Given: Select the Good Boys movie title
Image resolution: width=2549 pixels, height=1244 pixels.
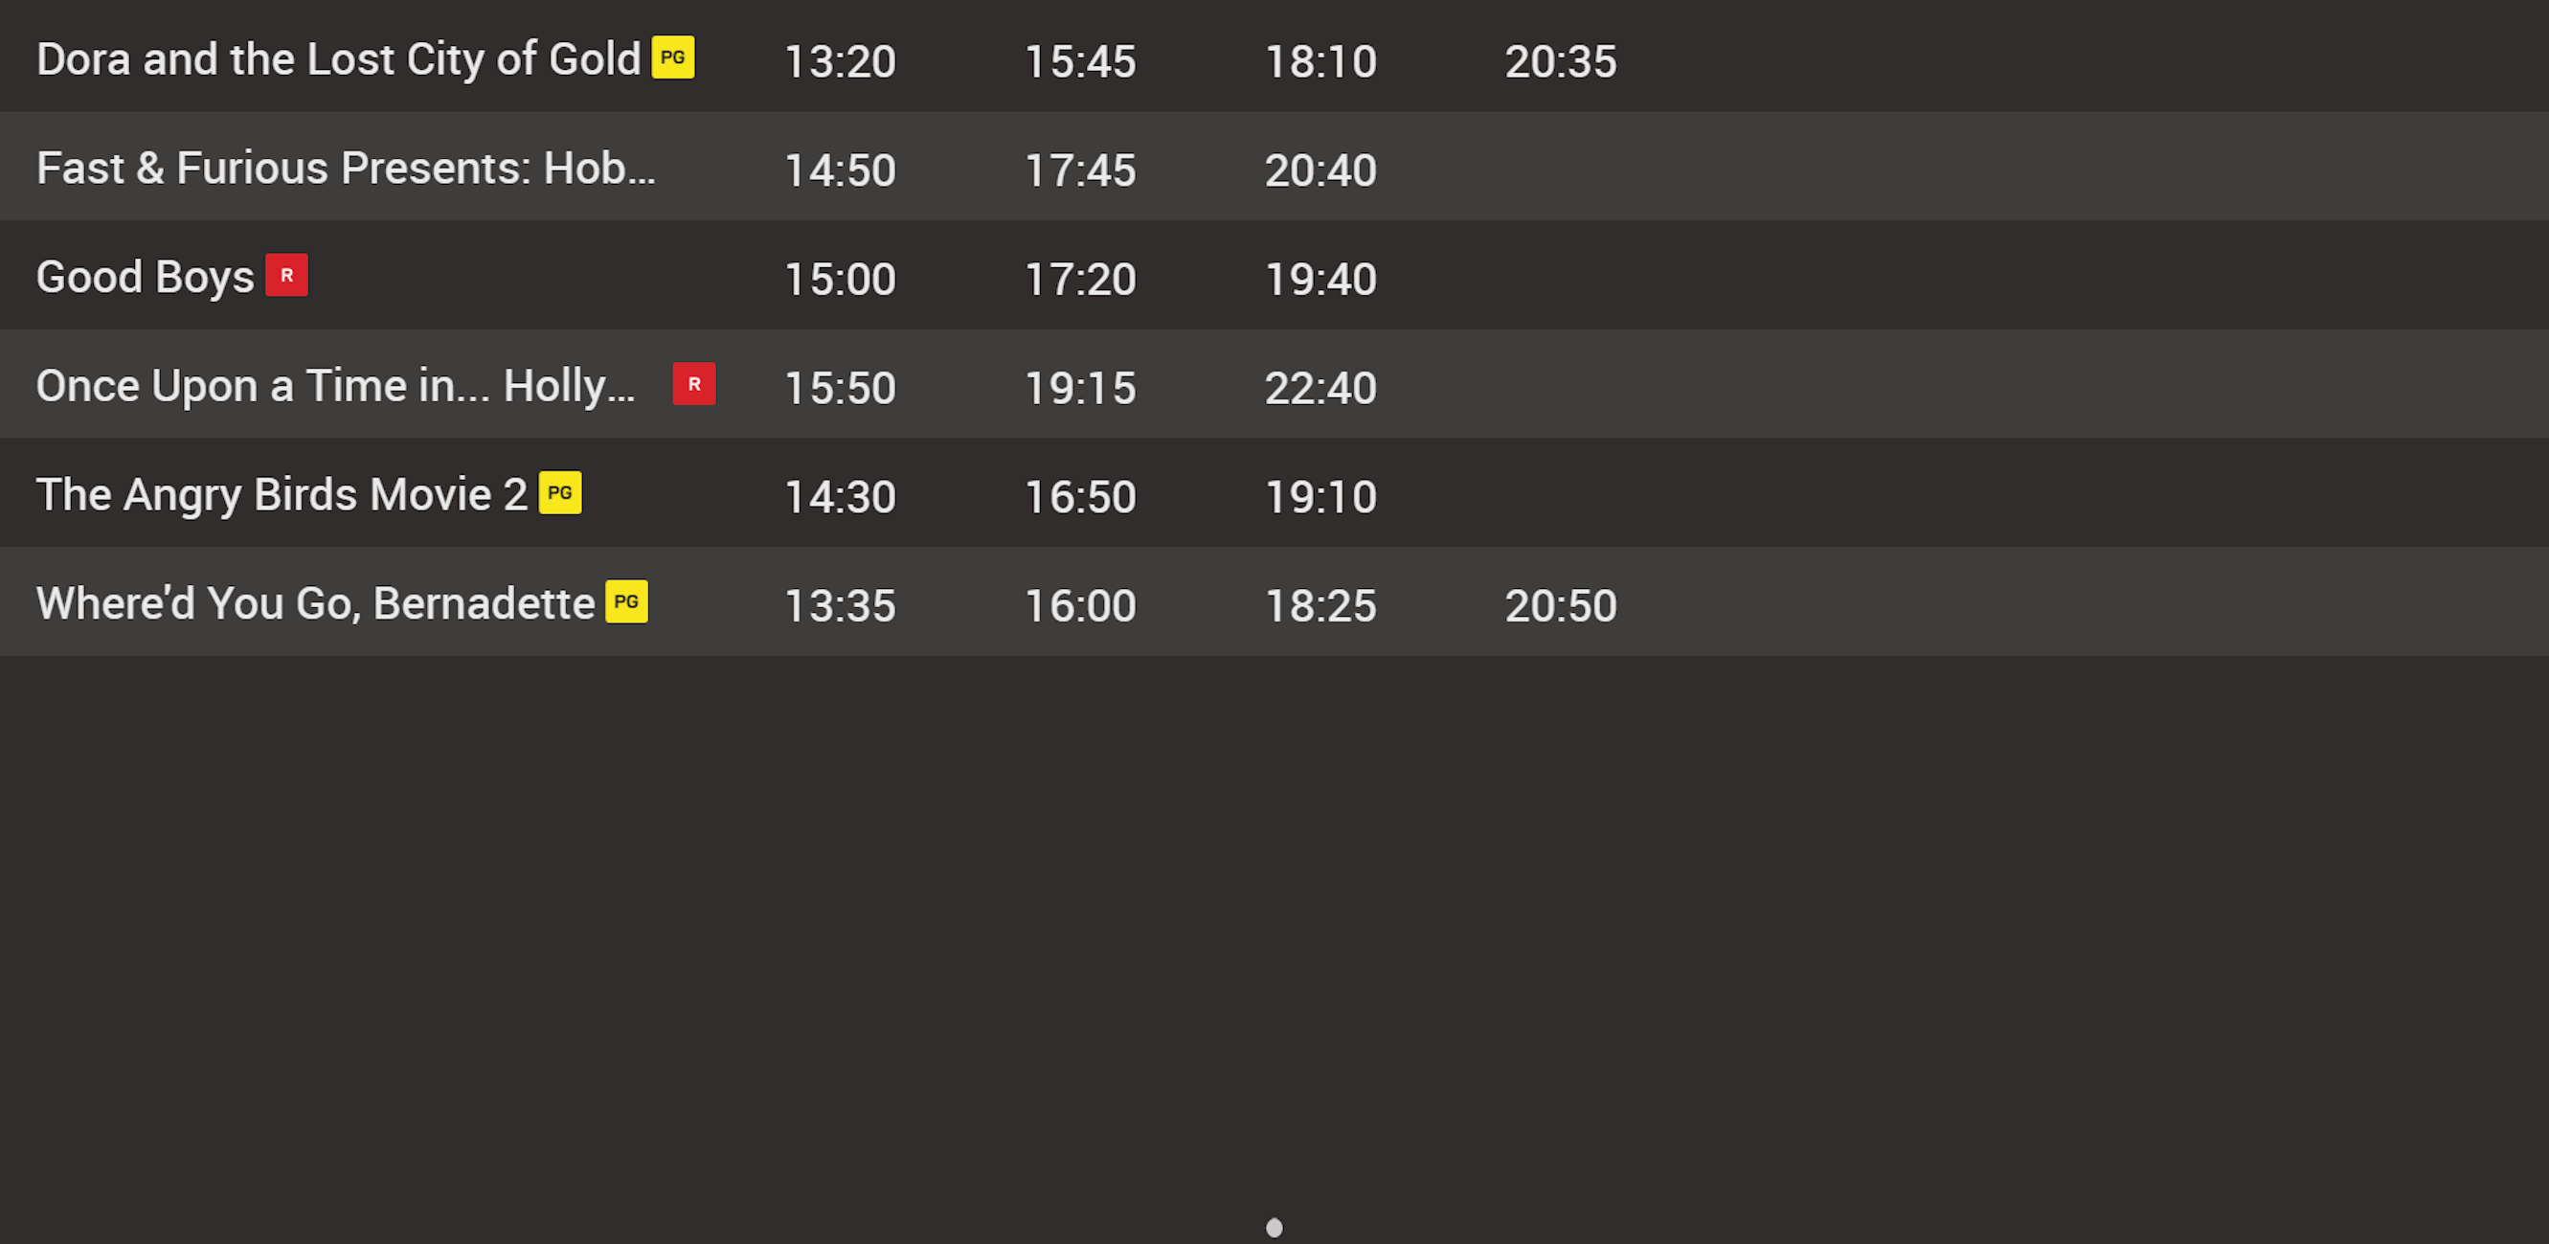Looking at the screenshot, I should (x=146, y=277).
